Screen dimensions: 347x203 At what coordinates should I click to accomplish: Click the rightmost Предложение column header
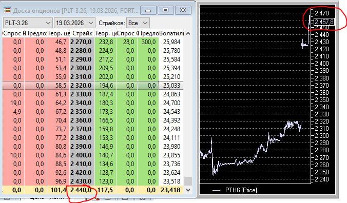click(148, 33)
